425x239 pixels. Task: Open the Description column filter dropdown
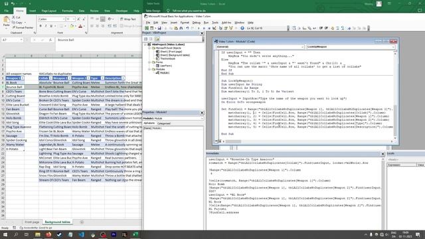[x=123, y=78]
